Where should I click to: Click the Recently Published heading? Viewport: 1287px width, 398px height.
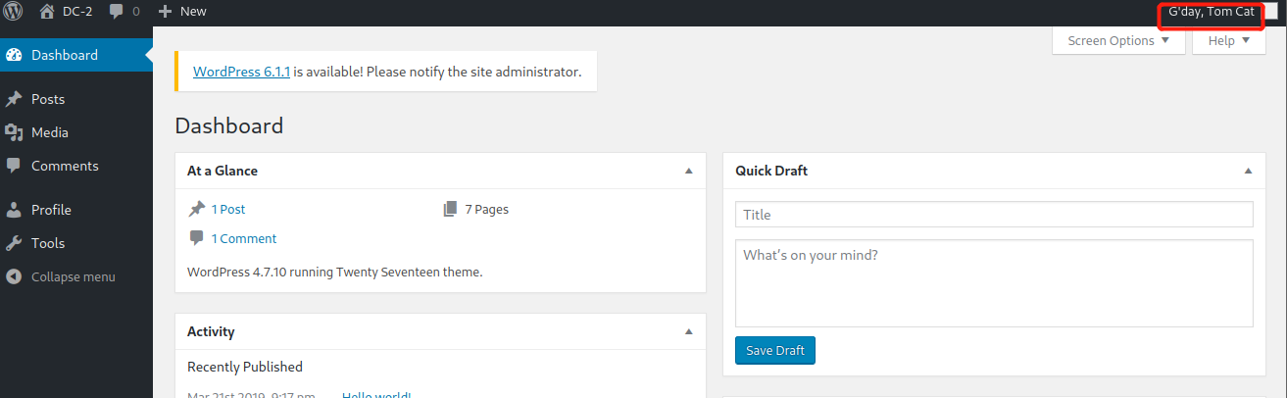245,367
